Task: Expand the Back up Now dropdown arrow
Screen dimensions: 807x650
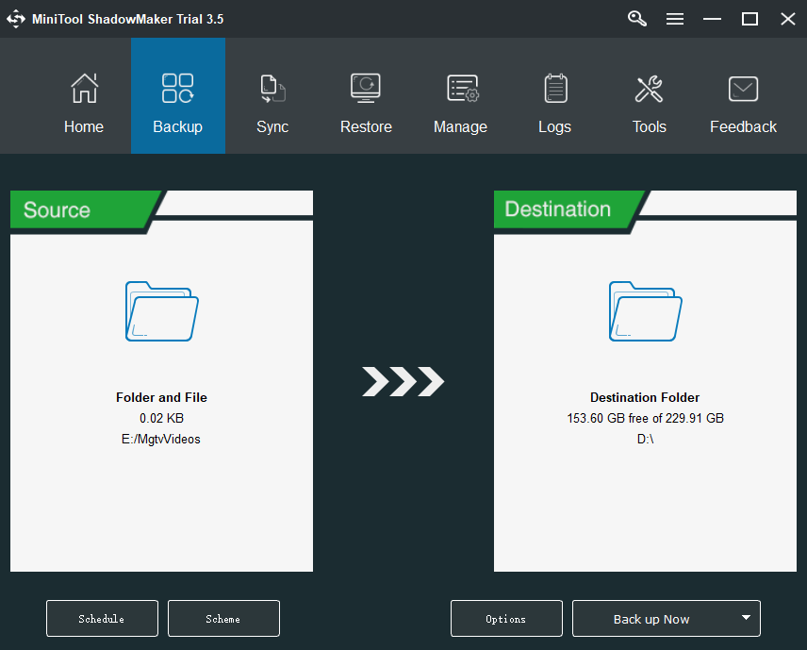Action: coord(746,618)
